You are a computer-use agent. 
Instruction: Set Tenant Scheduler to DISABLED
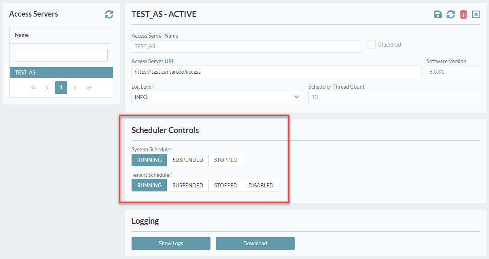[261, 185]
